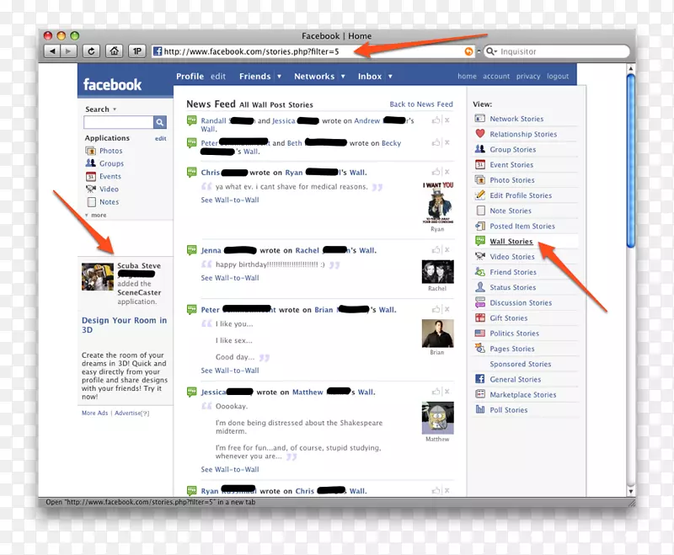
Task: Click scrollbar up arrow
Action: pos(630,68)
